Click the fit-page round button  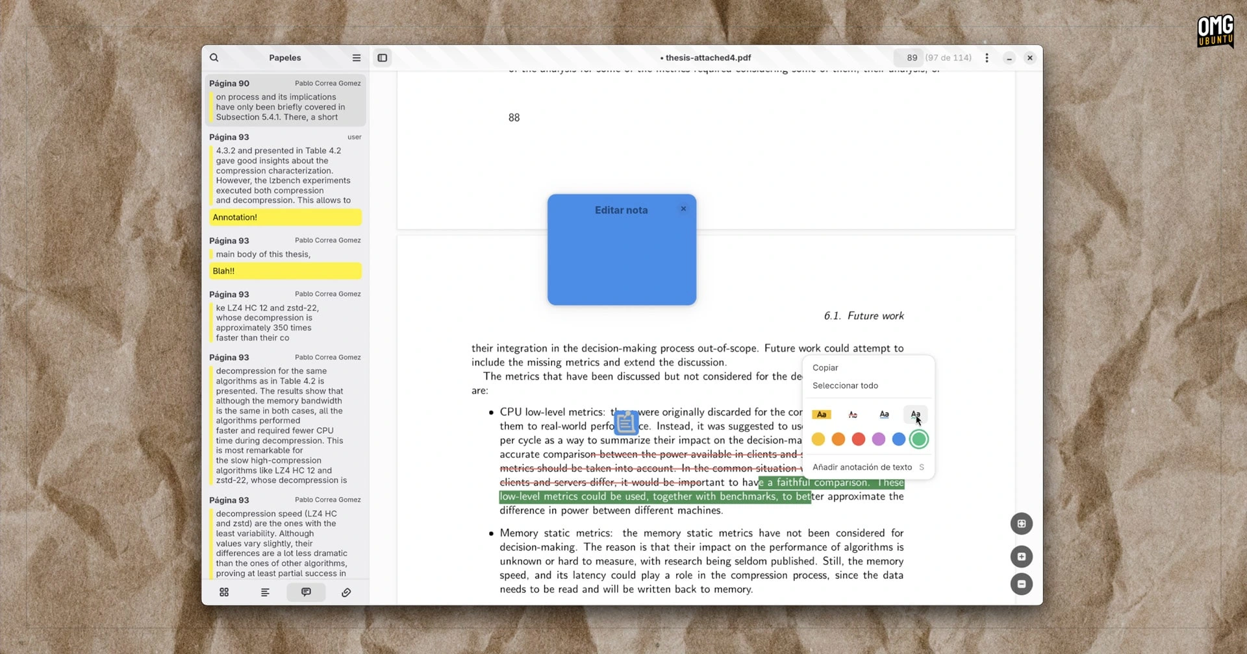(1022, 524)
